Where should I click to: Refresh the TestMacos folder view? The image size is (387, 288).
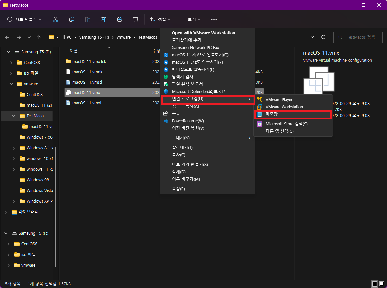pos(323,37)
